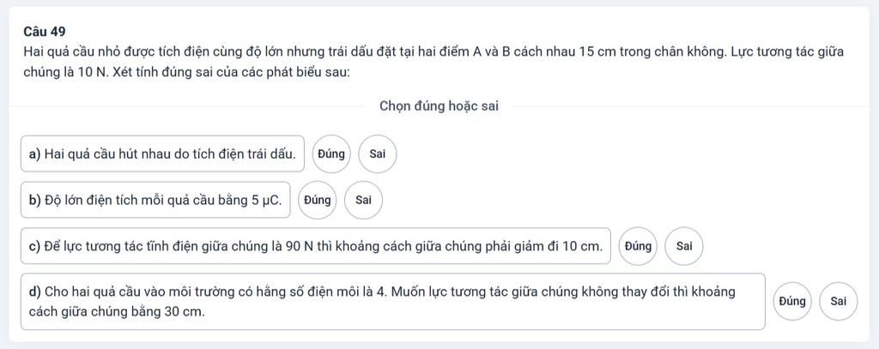The height and width of the screenshot is (349, 879).
Task: Click the c) label of the third statement
Action: (x=35, y=246)
